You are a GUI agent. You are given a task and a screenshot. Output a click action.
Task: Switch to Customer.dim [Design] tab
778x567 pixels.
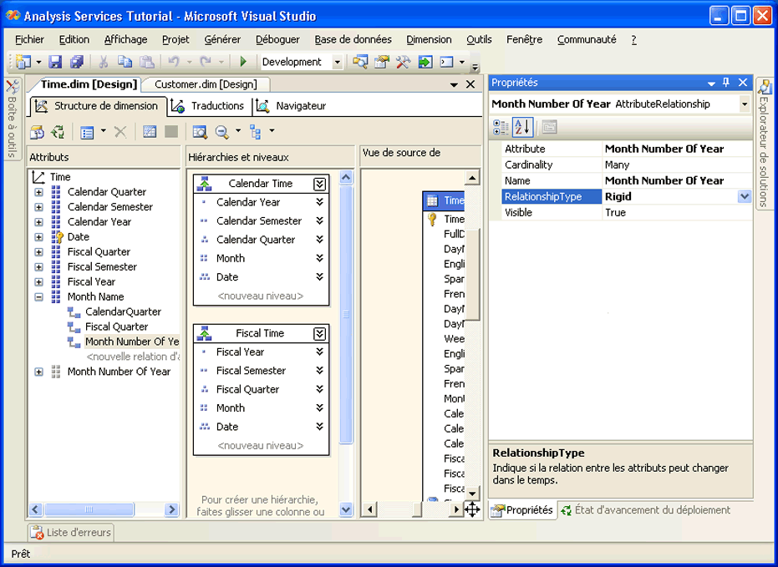point(206,84)
